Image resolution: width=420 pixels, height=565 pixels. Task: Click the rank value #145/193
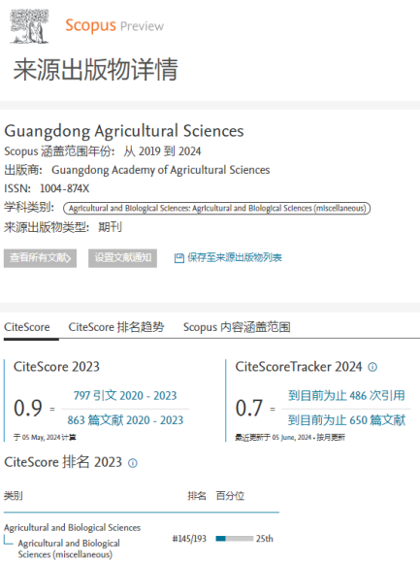click(189, 539)
